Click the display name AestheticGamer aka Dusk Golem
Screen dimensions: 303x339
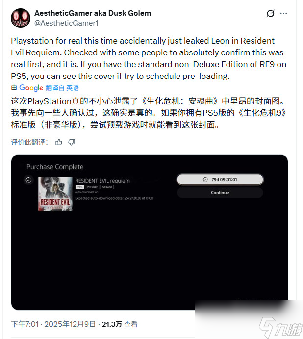(x=93, y=13)
